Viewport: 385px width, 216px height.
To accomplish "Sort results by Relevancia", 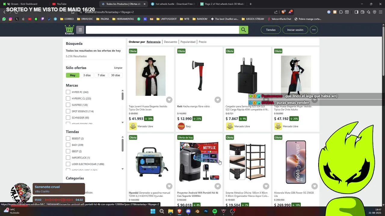I will tap(153, 42).
